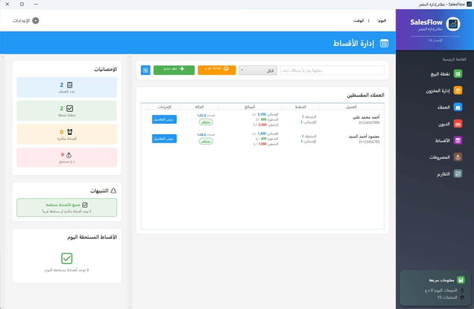Open the Point of Sale (نقطة البيع) icon

pyautogui.click(x=458, y=74)
